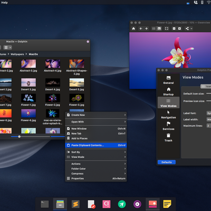Launch Sublime Text from dock
211x211 pixels.
pyautogui.click(x=75, y=204)
